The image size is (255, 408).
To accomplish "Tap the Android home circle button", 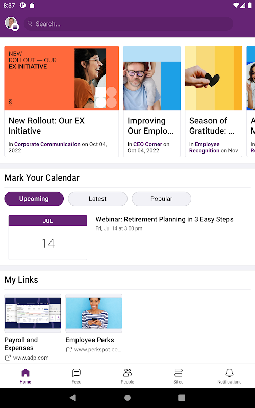I will pos(127,398).
